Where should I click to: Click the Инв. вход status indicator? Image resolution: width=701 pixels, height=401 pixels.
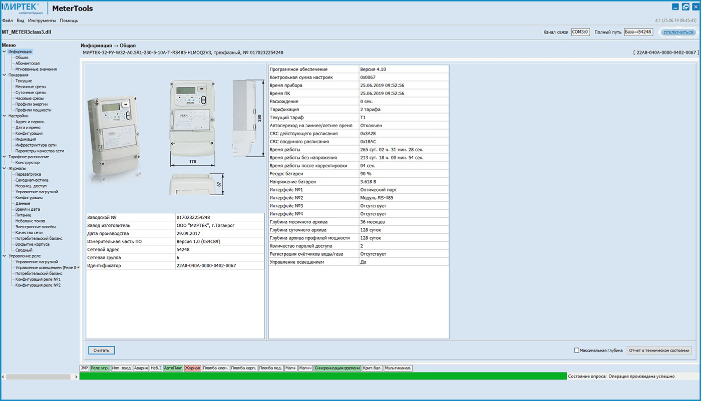click(x=121, y=368)
